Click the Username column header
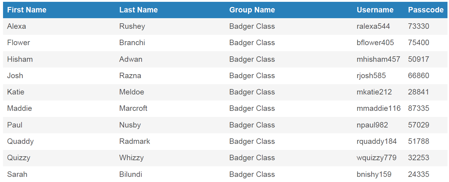 click(x=375, y=10)
